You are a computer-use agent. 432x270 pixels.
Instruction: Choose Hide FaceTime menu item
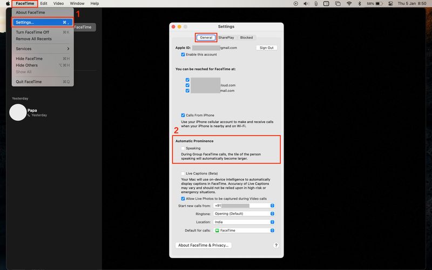[x=43, y=59]
